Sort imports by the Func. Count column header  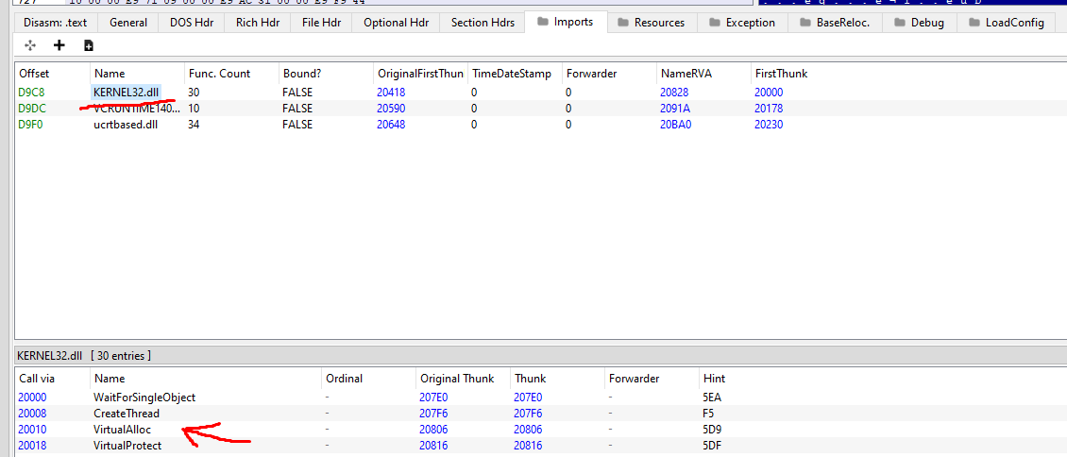tap(230, 74)
